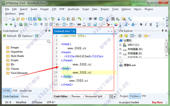The height and width of the screenshot is (106, 170).
Task: Expand the WIN 7 (C:) drive node
Action: click(120, 45)
